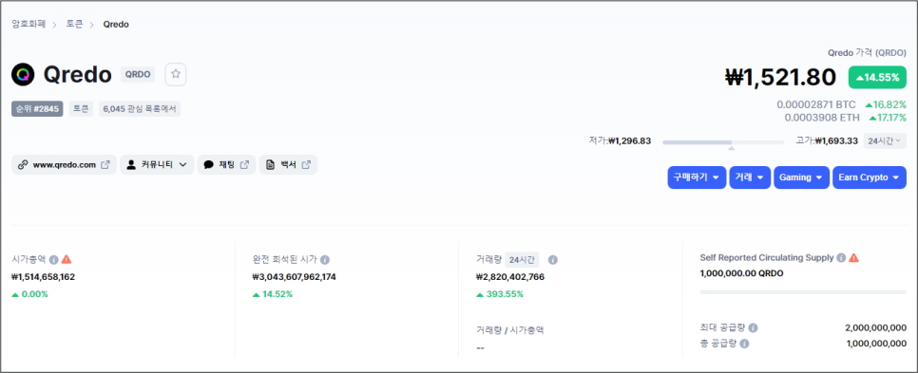Click the info icon next to 총 공급량
The image size is (918, 373).
coord(745,344)
